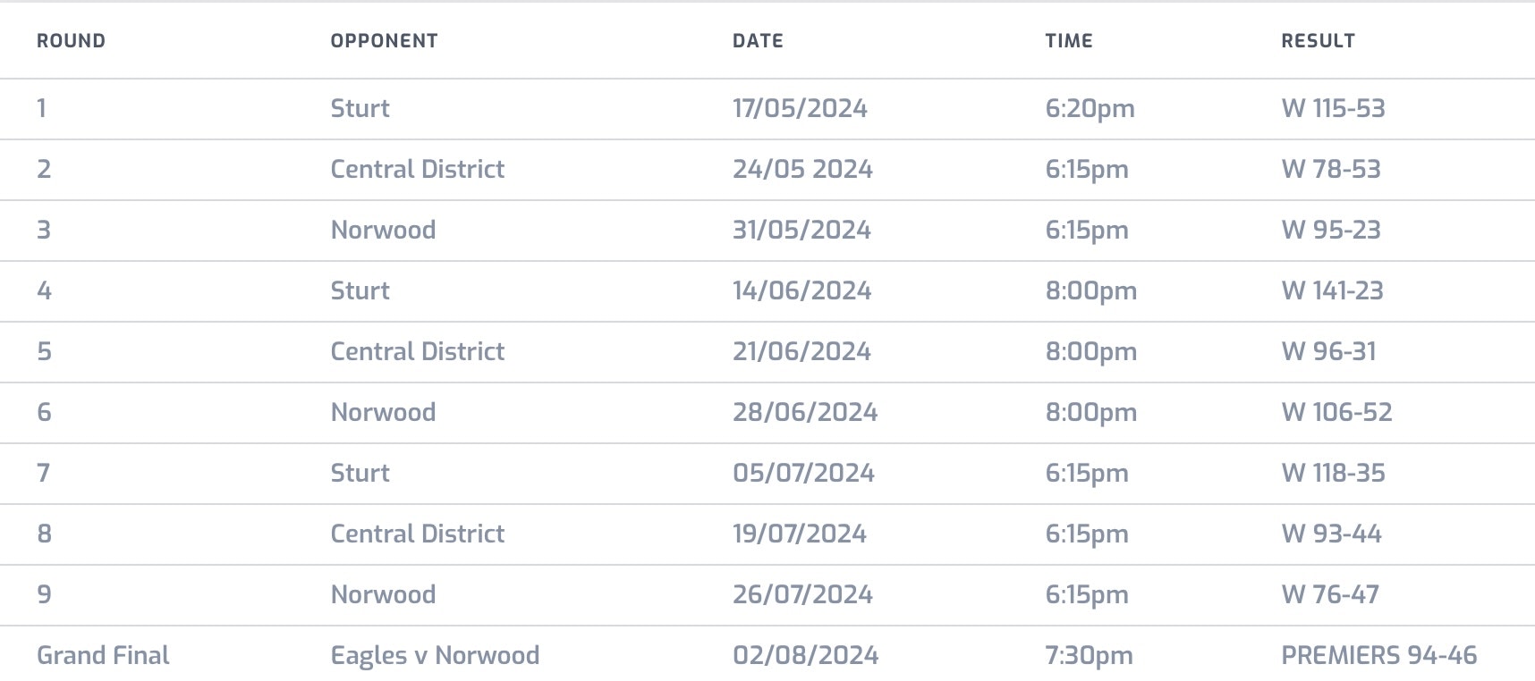Click the W 141-23 result

pyautogui.click(x=1332, y=291)
